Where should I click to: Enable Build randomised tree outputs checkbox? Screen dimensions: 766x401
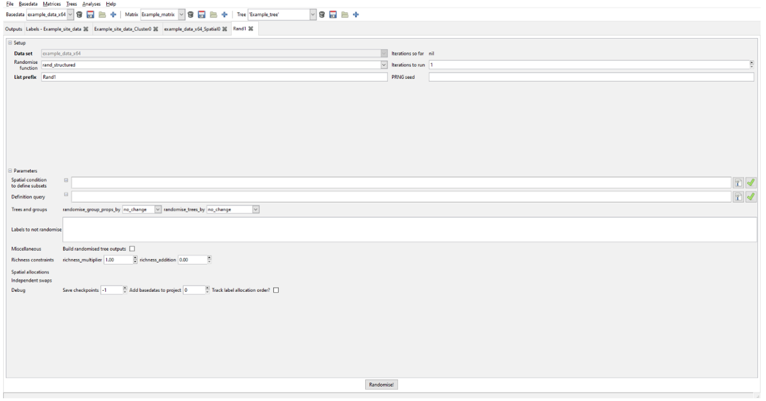[132, 249]
